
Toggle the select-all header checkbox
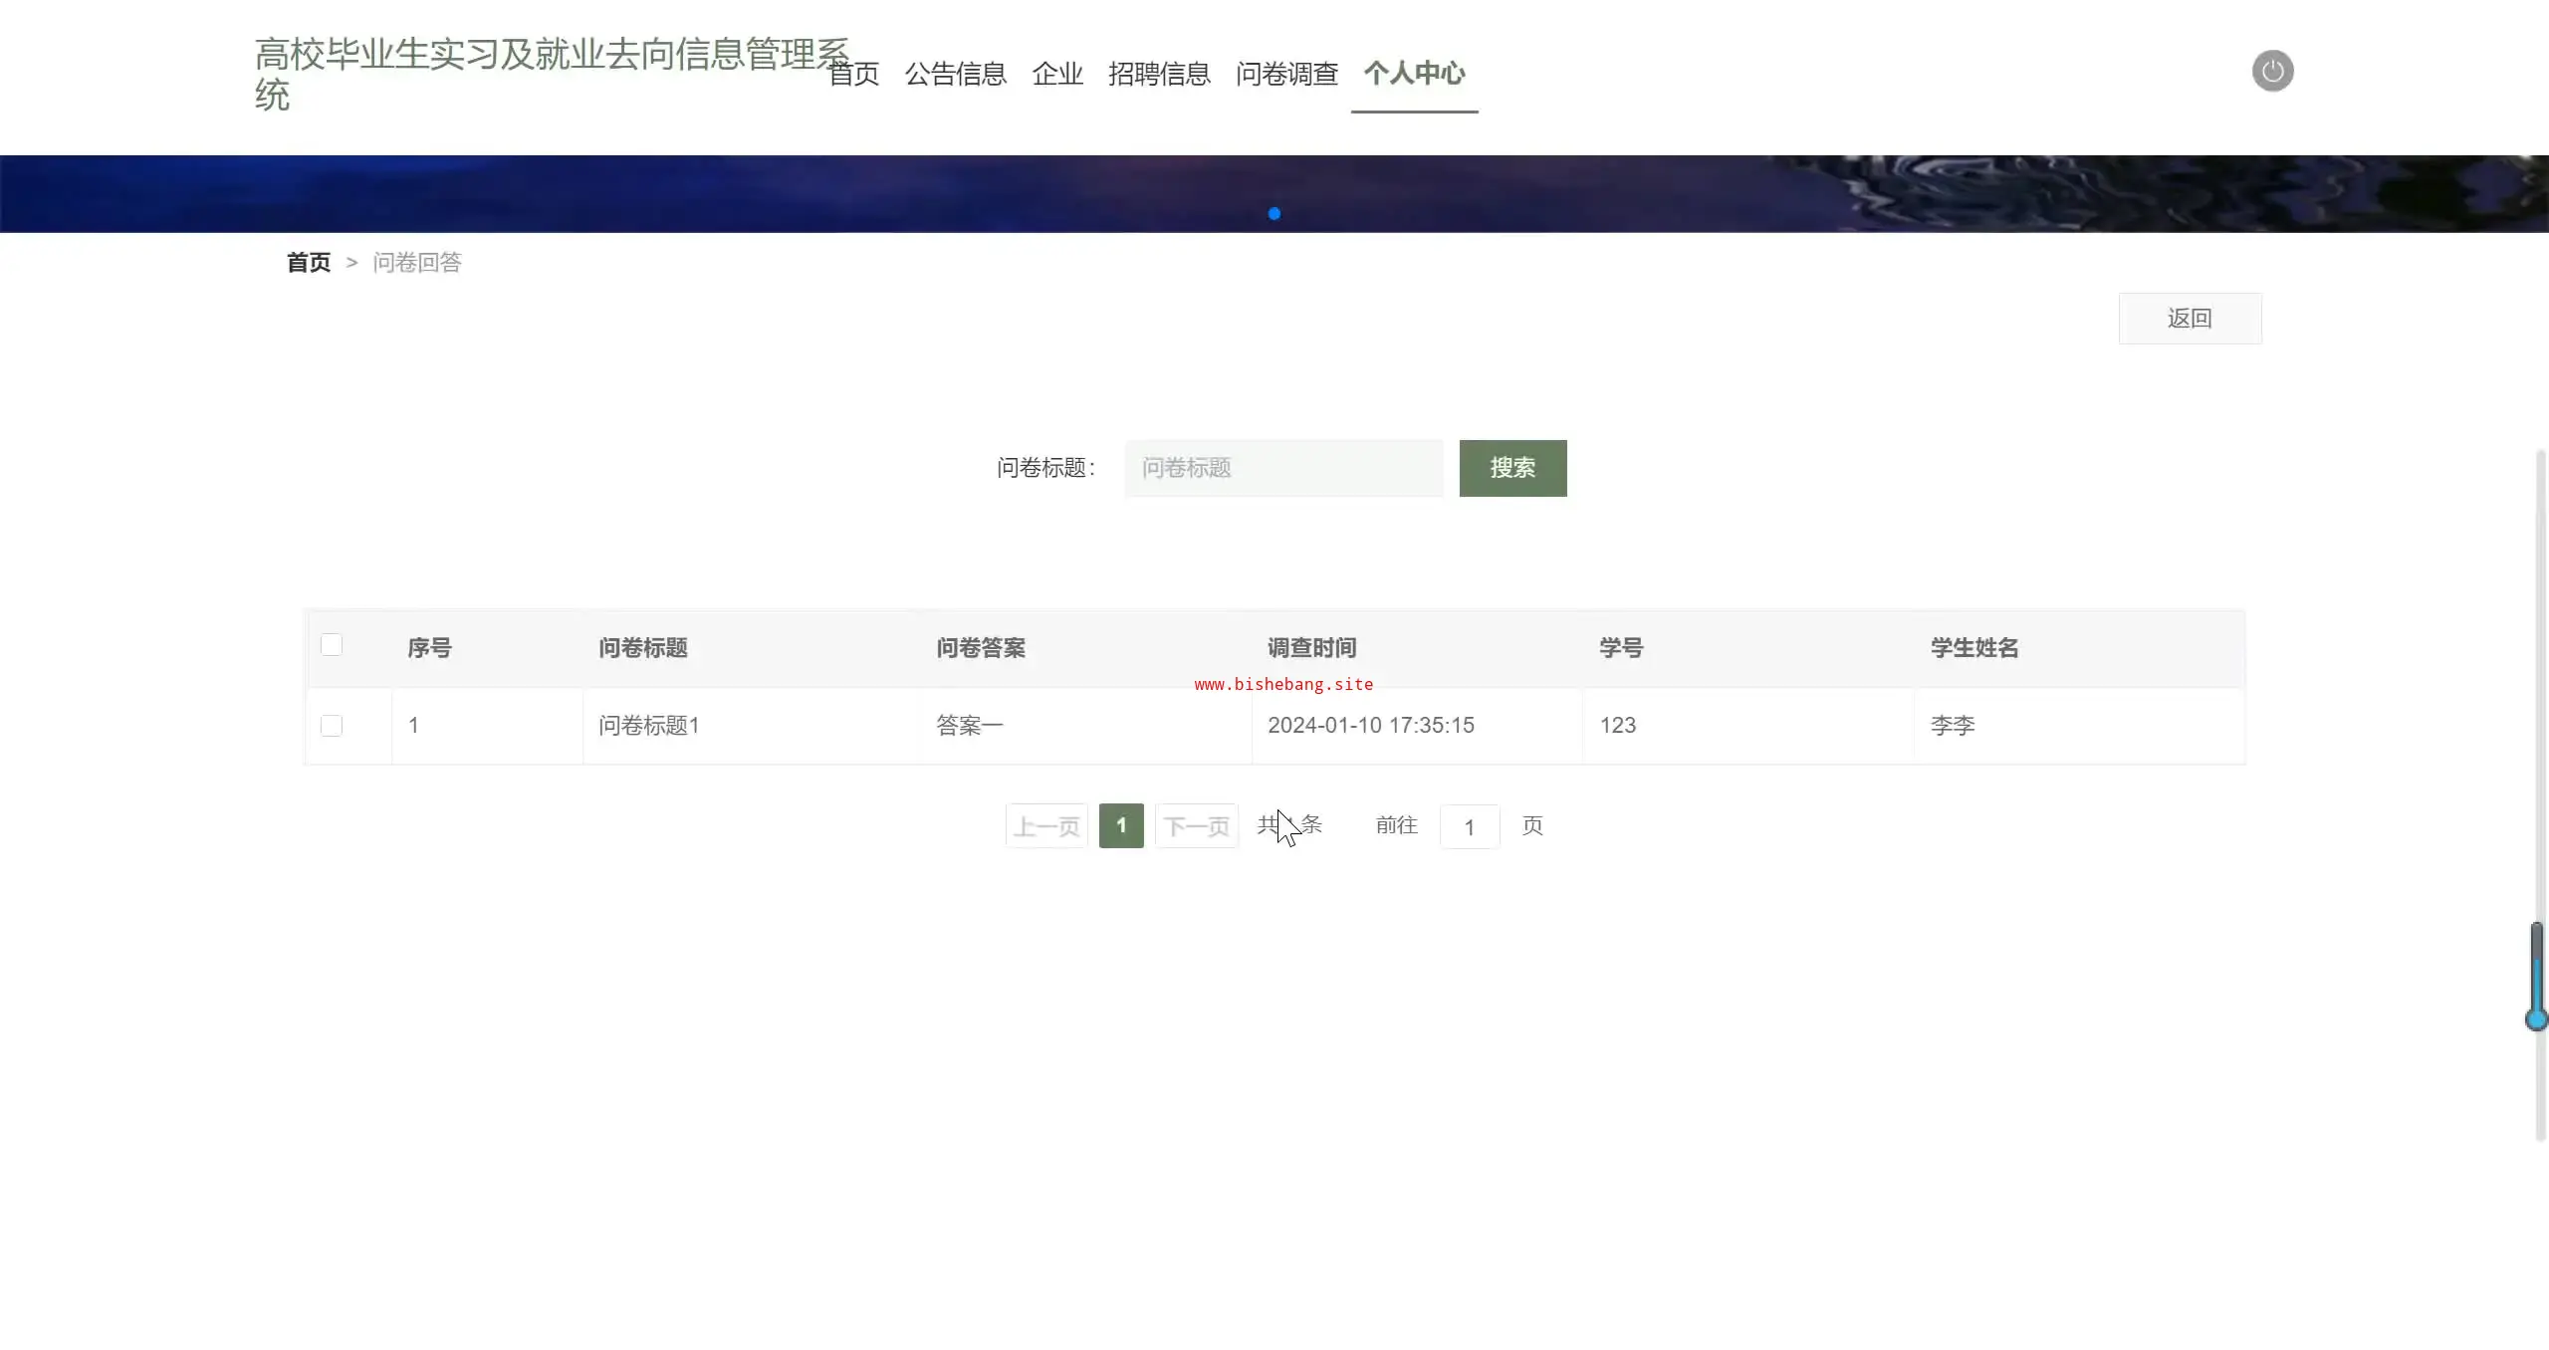click(x=332, y=645)
